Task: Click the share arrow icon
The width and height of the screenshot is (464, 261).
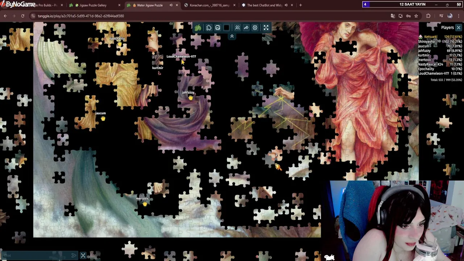Action: 246,28
